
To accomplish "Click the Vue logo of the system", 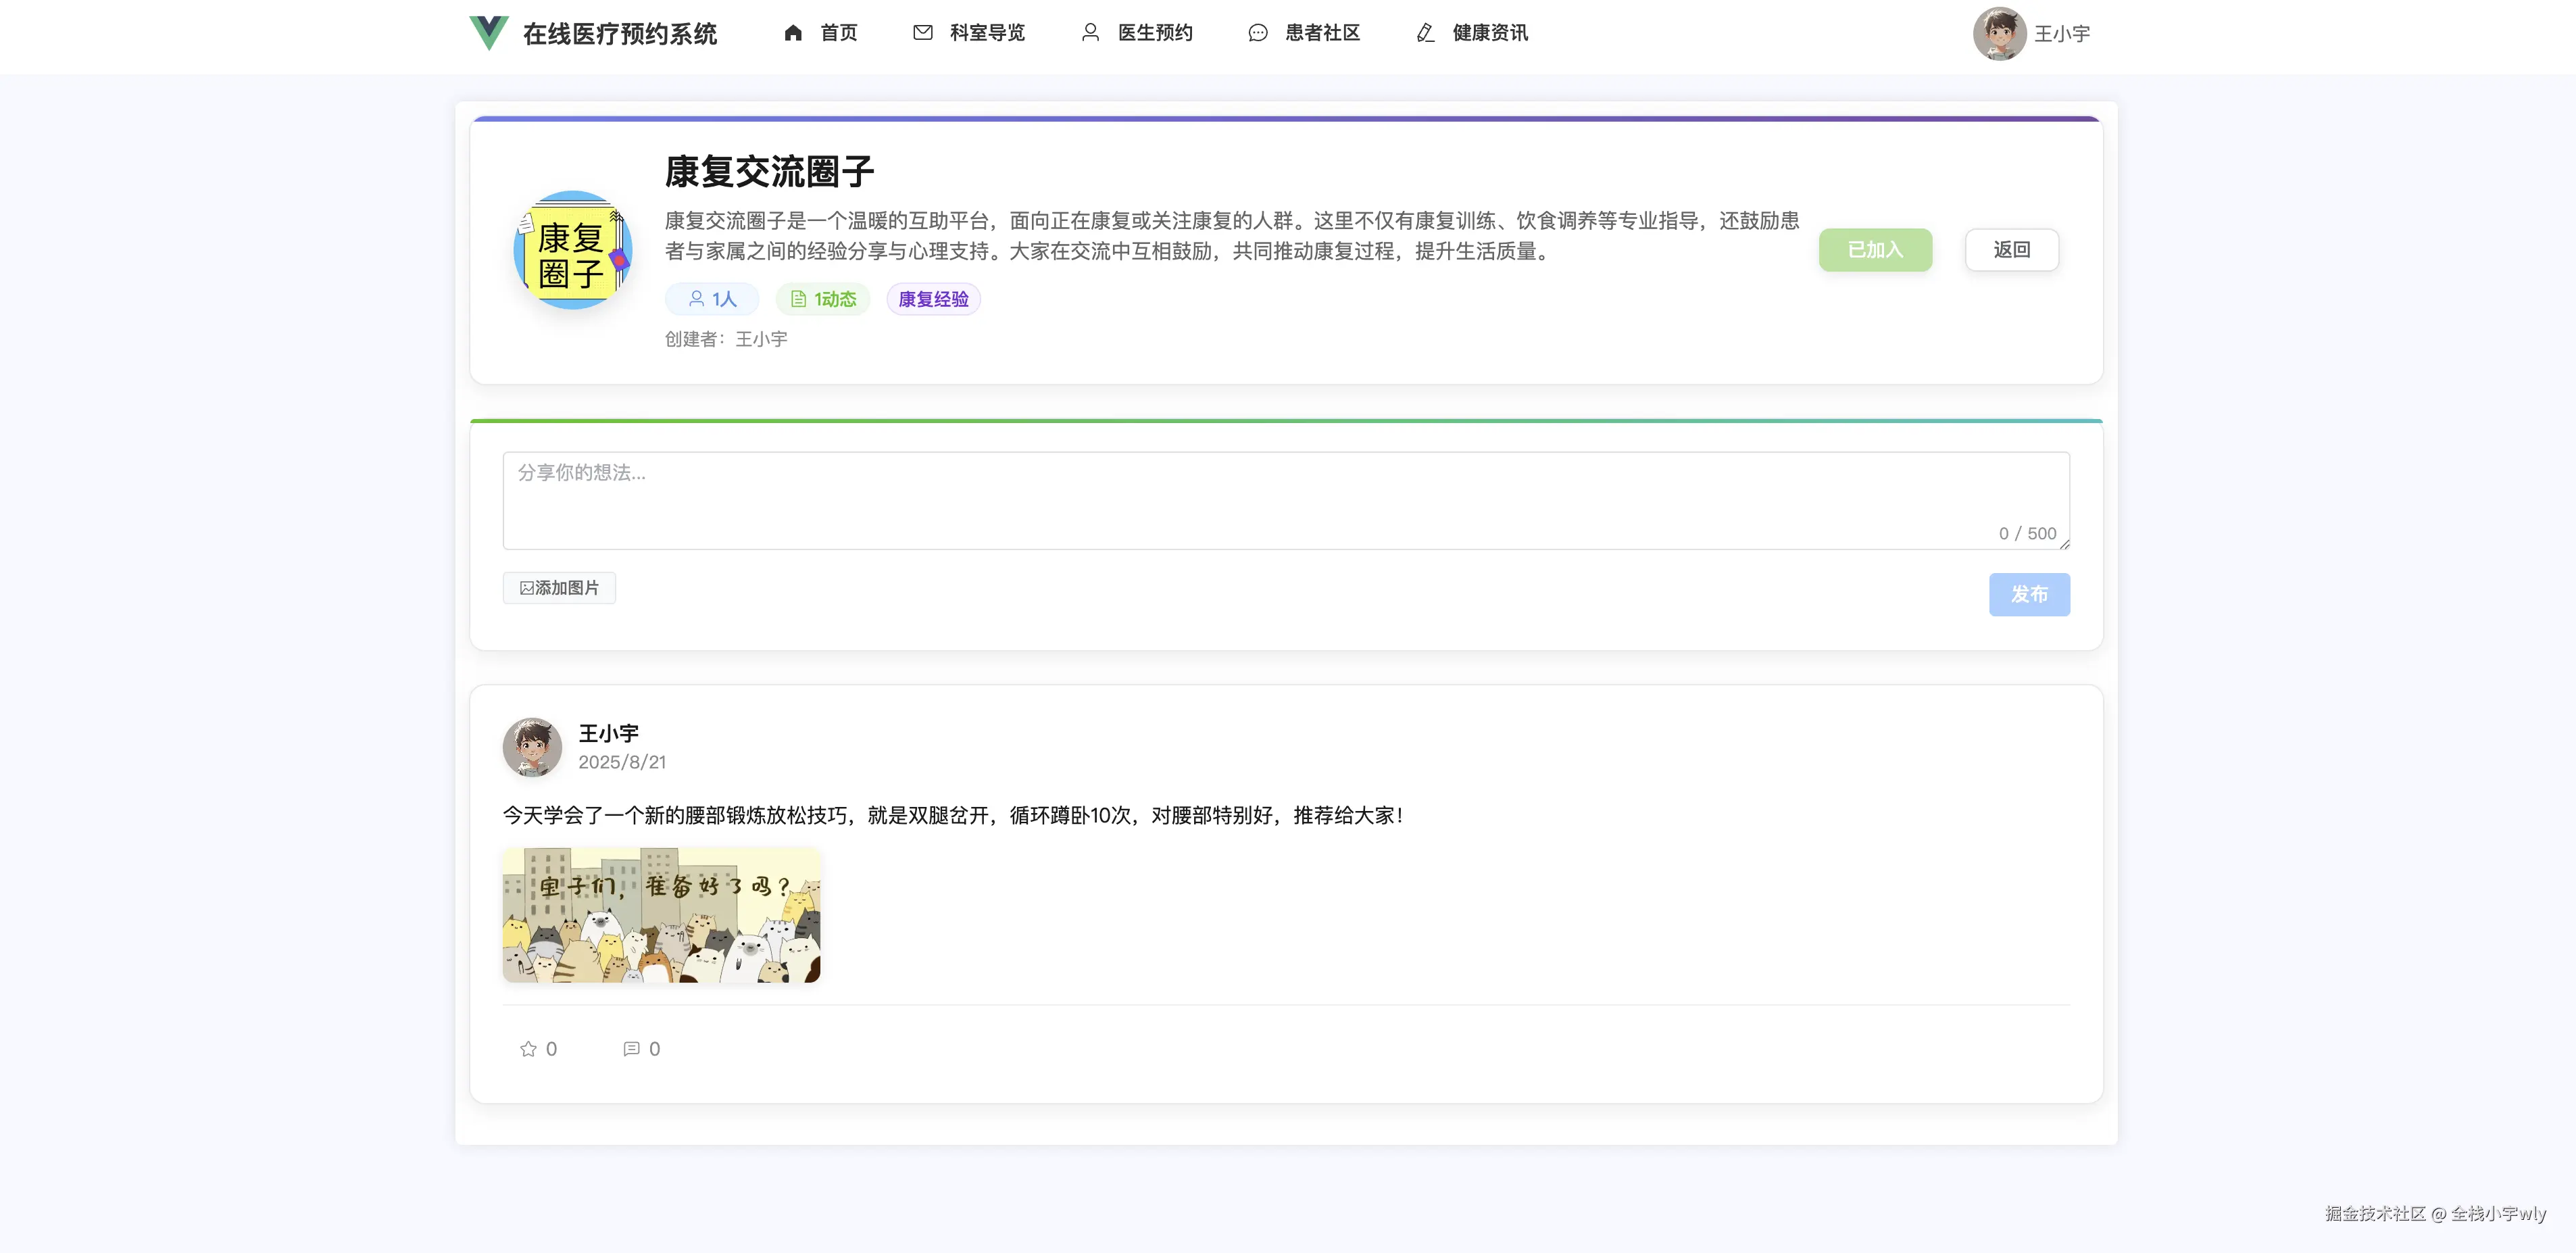I will point(488,33).
